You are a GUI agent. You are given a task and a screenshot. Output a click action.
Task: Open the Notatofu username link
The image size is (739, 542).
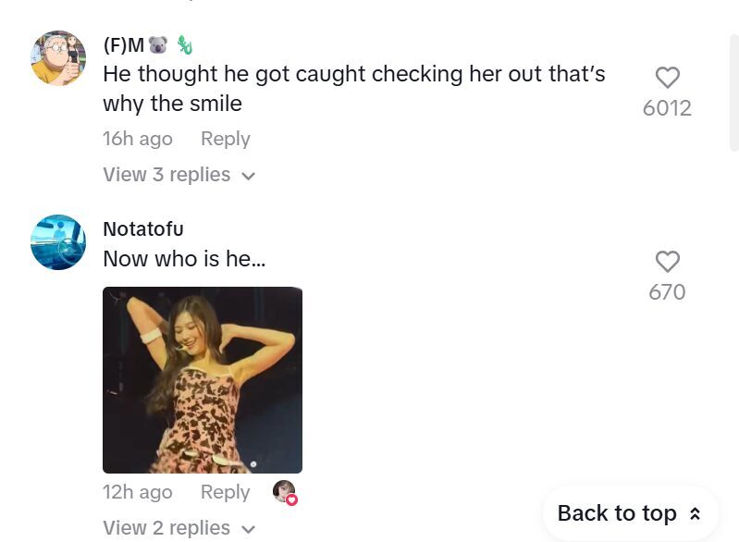tap(143, 229)
